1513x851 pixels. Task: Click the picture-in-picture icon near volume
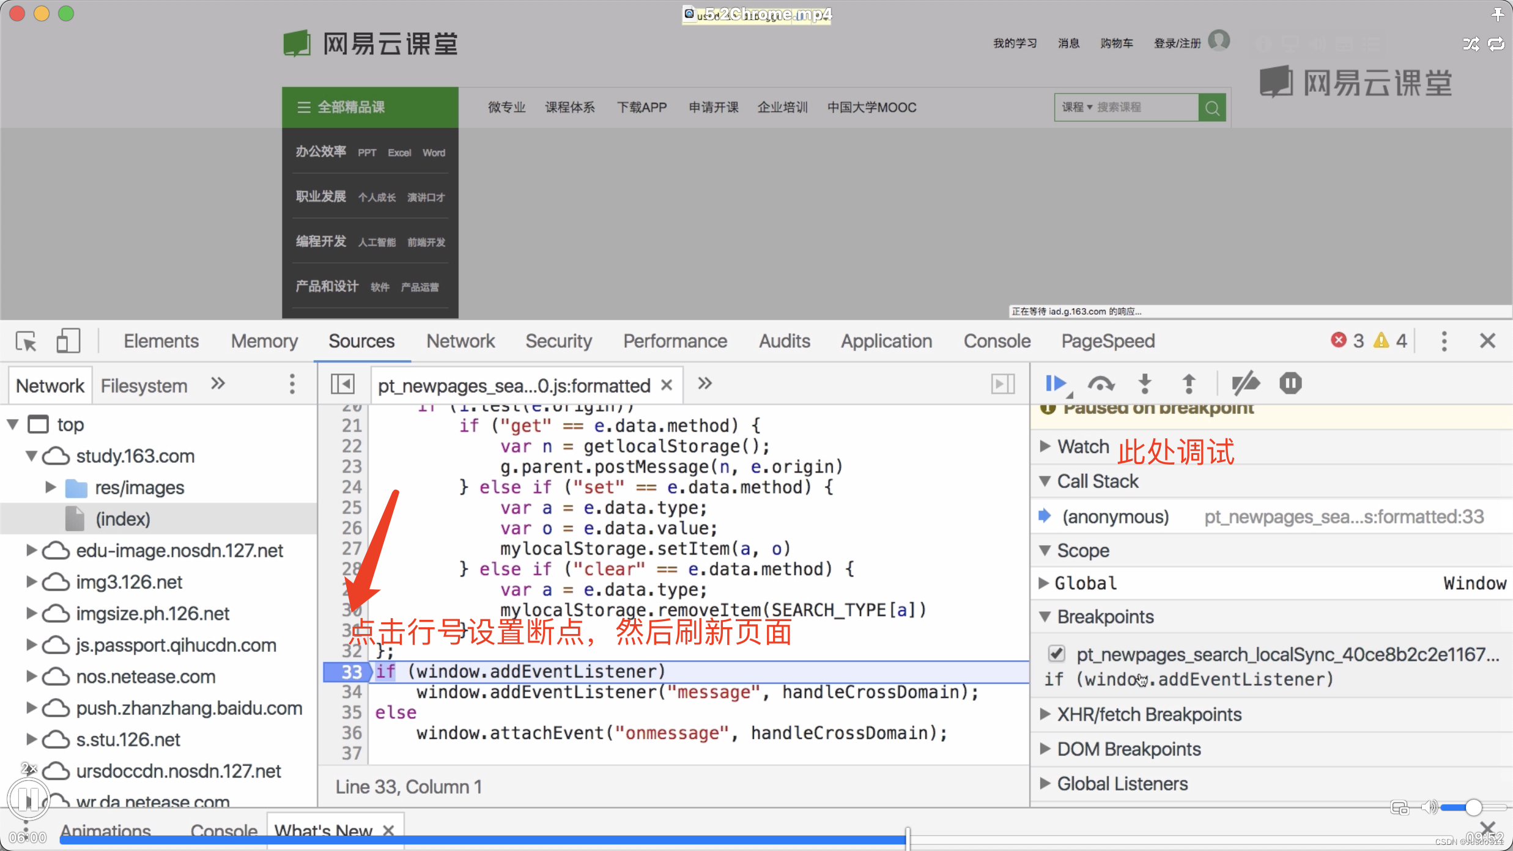(1399, 808)
